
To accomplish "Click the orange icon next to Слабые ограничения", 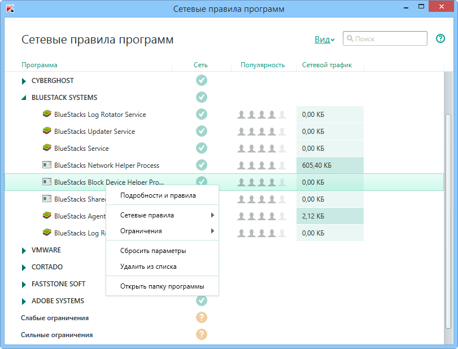I will pyautogui.click(x=202, y=317).
